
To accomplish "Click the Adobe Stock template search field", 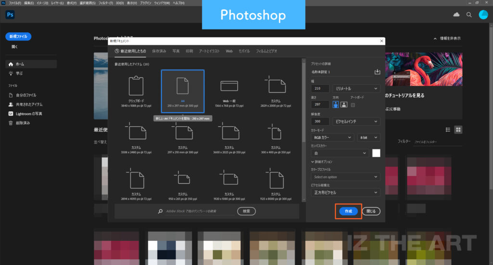I will click(200, 211).
